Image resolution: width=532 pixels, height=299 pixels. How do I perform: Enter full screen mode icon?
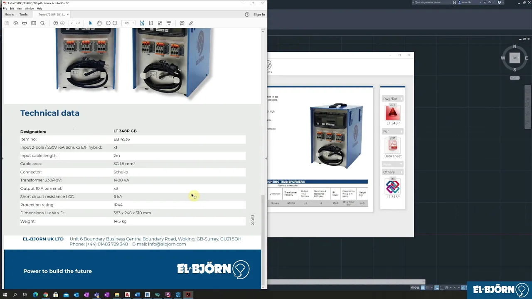(160, 23)
